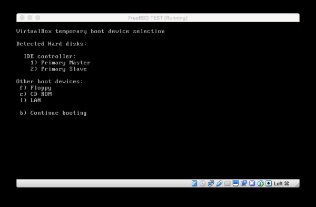This screenshot has width=316, height=207.
Task: Click the 'b) Continue booting' option
Action: tap(53, 113)
